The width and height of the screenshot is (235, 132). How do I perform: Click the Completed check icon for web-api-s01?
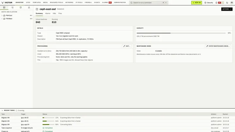(43, 131)
